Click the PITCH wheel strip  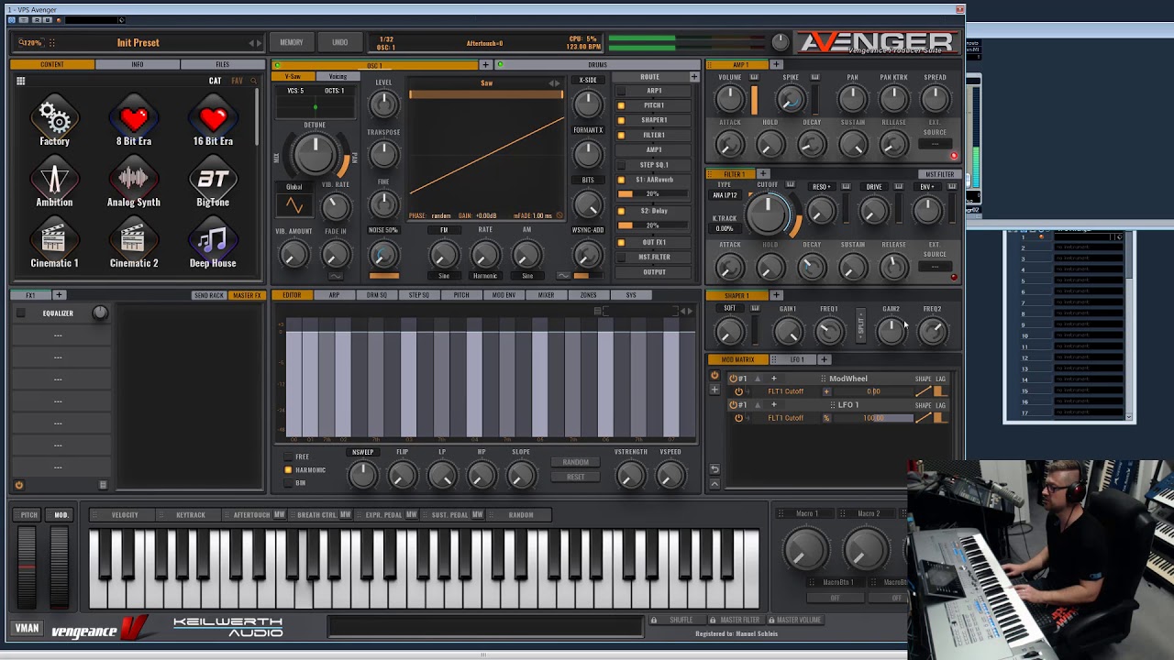27,567
